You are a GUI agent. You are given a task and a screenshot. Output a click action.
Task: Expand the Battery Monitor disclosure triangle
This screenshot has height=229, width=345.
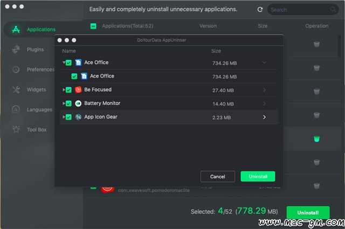click(x=64, y=103)
